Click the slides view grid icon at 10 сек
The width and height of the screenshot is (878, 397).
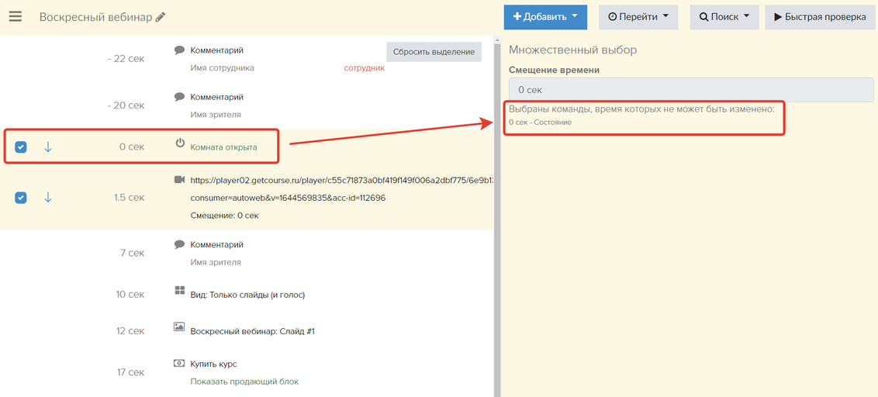tap(179, 292)
